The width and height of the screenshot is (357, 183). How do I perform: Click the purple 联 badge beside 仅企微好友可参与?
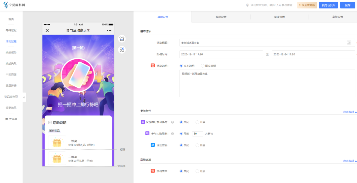[x=143, y=122]
